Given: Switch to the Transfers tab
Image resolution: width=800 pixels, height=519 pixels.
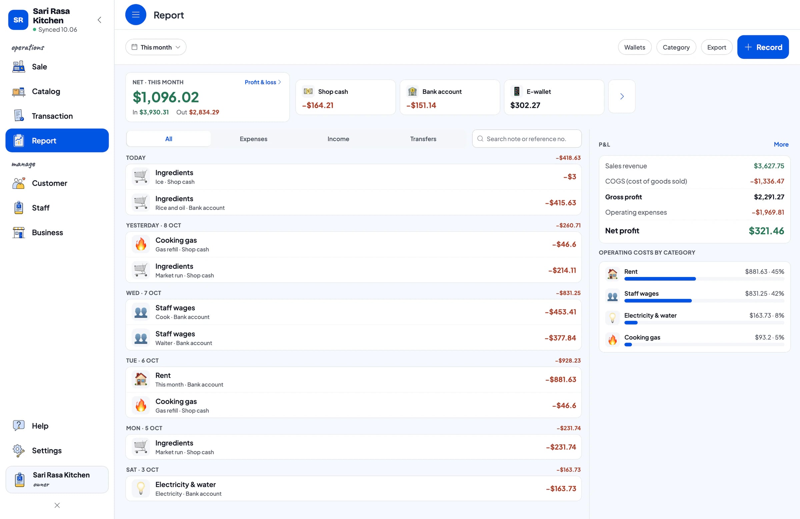Looking at the screenshot, I should pos(423,138).
